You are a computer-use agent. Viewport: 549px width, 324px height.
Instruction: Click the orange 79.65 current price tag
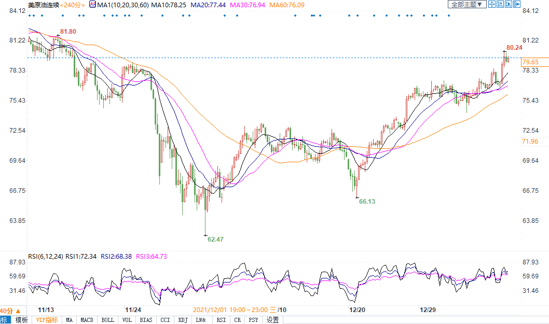(530, 62)
